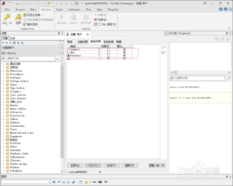This screenshot has height=186, width=233.
Task: Click the list results icon in 查找 bar
Action: [x=69, y=182]
